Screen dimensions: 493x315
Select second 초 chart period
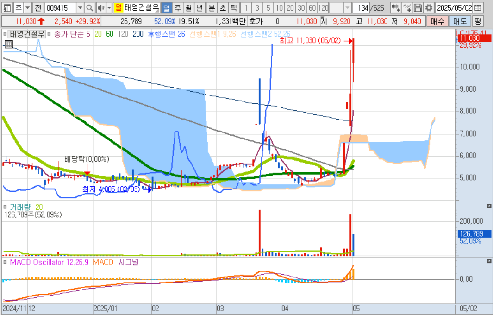223,7
